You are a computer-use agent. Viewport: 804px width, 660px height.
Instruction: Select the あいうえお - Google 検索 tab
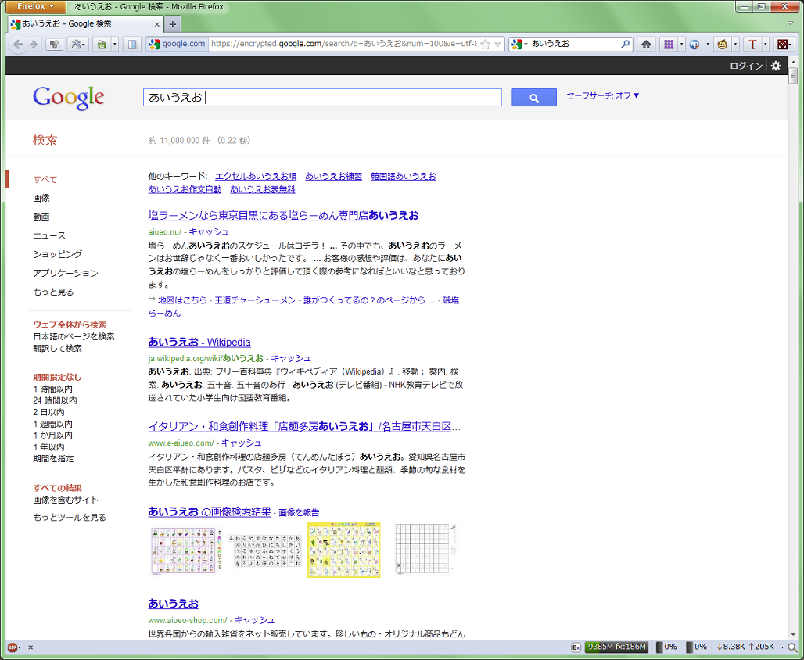85,23
